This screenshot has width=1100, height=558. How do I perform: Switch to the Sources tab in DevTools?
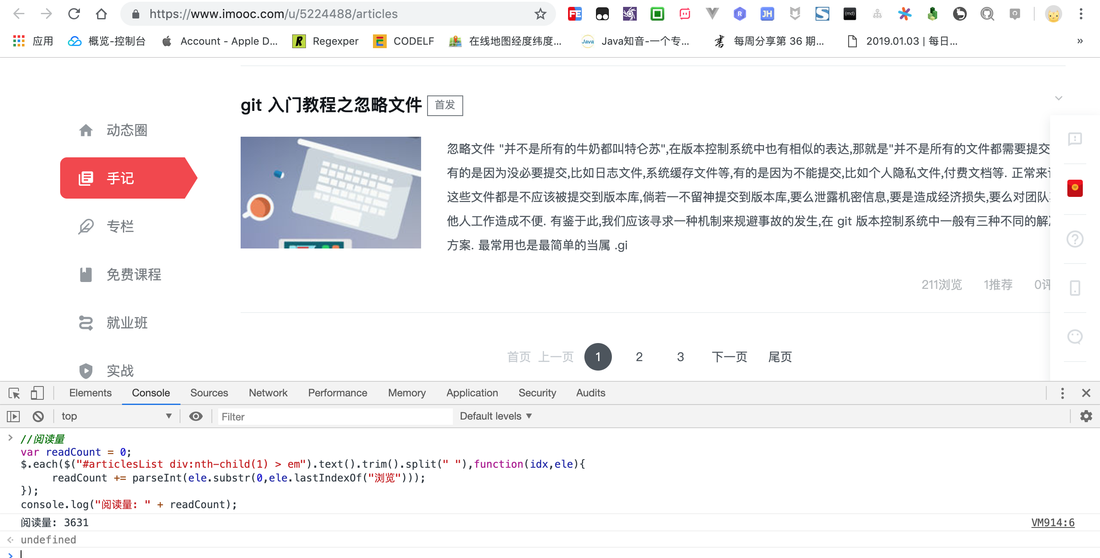(x=209, y=393)
